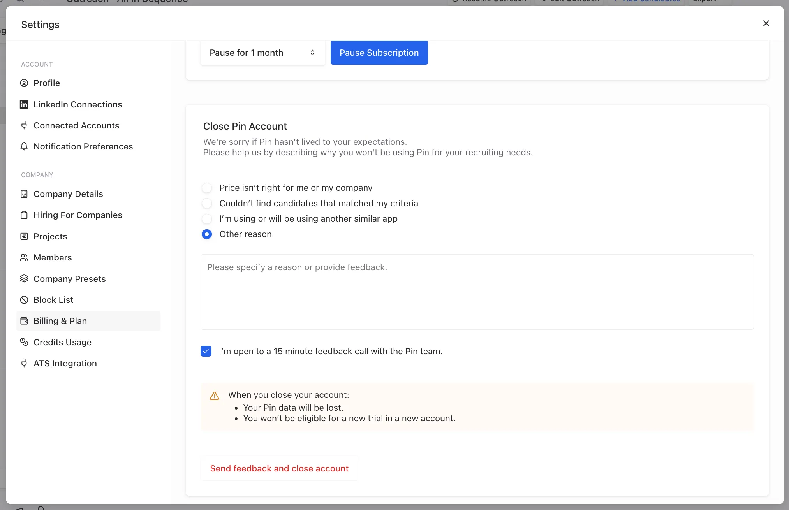
Task: Click the Credits Usage coins icon
Action: point(24,342)
